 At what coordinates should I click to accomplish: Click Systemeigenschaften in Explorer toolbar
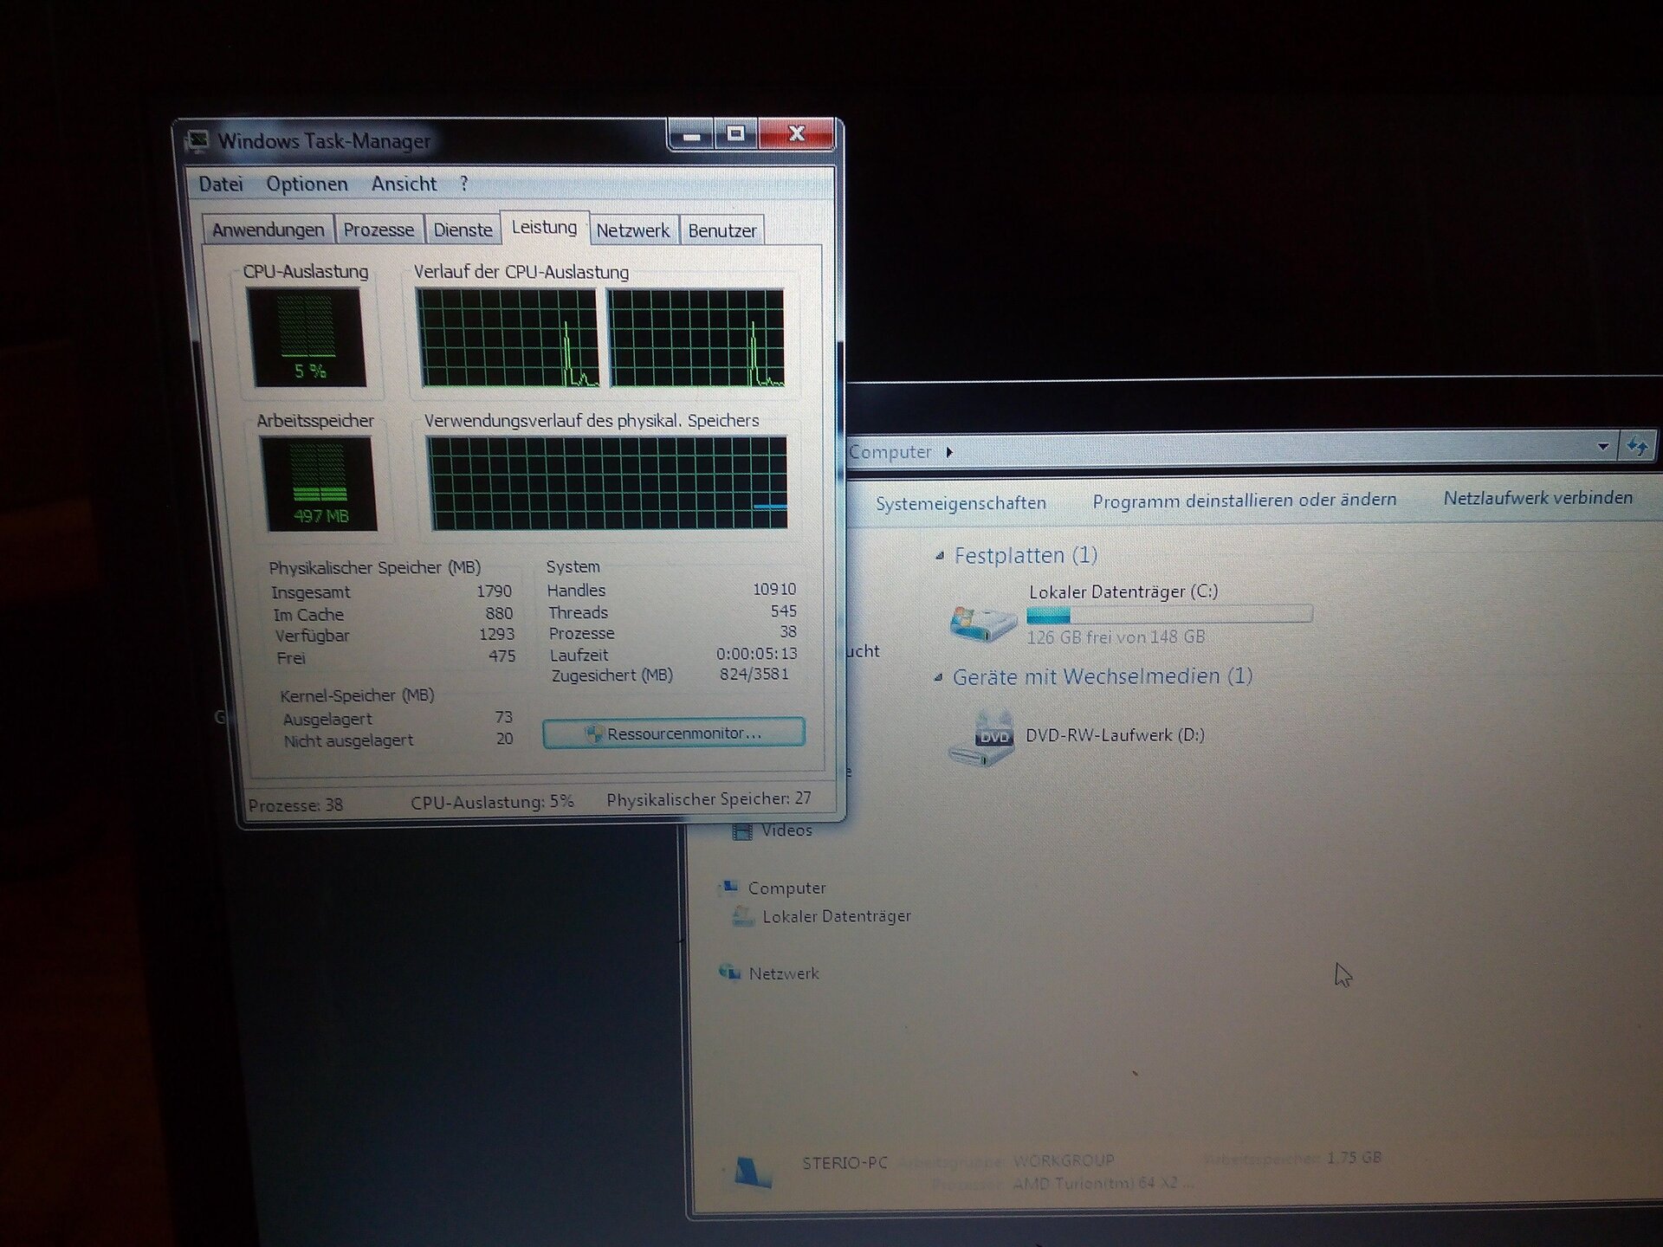(x=961, y=503)
